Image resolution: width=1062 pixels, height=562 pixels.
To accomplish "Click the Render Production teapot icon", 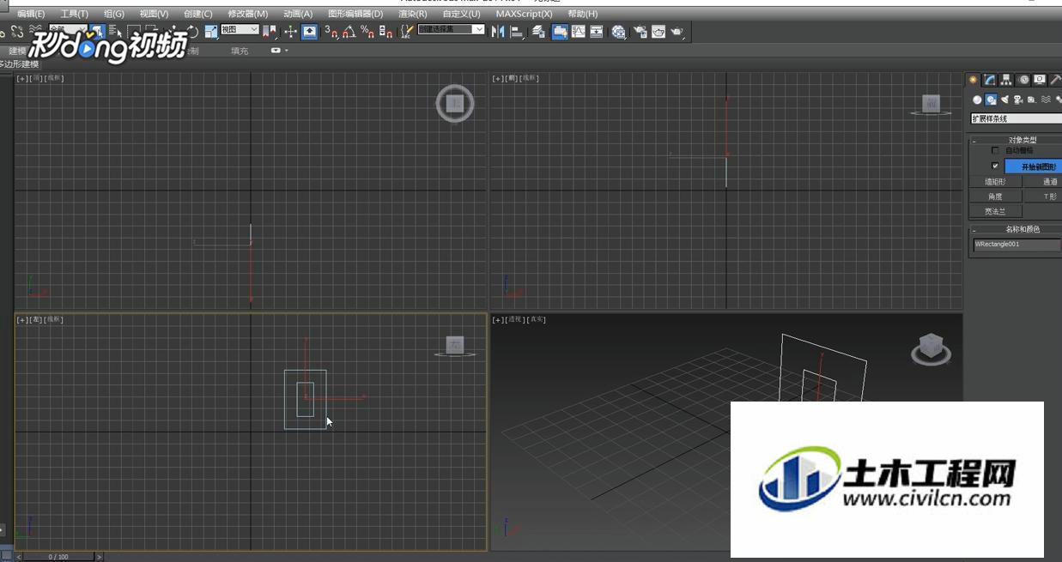I will click(x=677, y=32).
